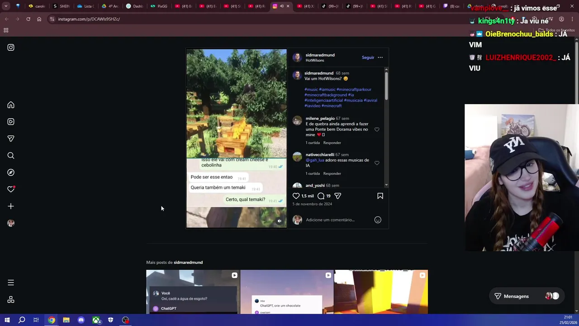The image size is (579, 326).
Task: Mute the Instagram tab via speaker icon
Action: pyautogui.click(x=281, y=6)
